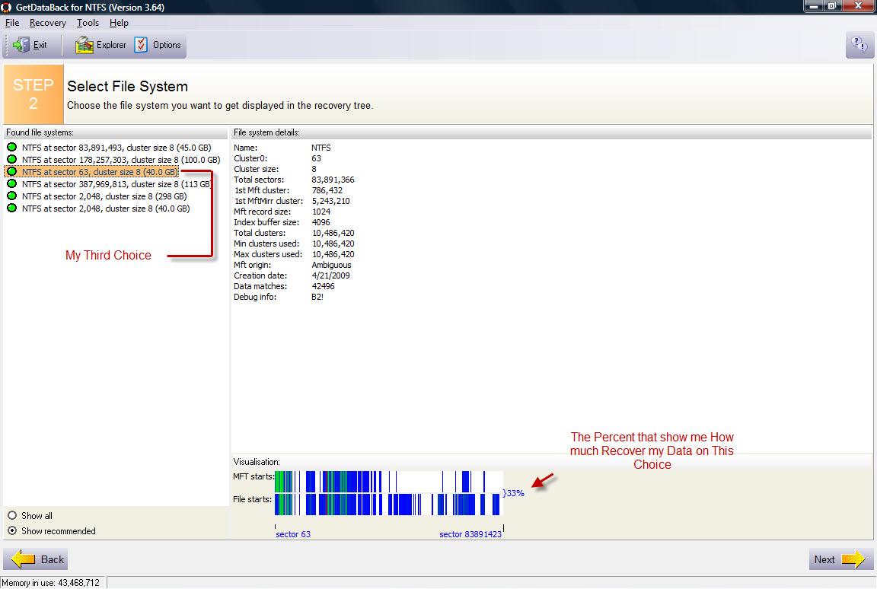Click the Select File System heading
The image size is (877, 589).
point(128,87)
